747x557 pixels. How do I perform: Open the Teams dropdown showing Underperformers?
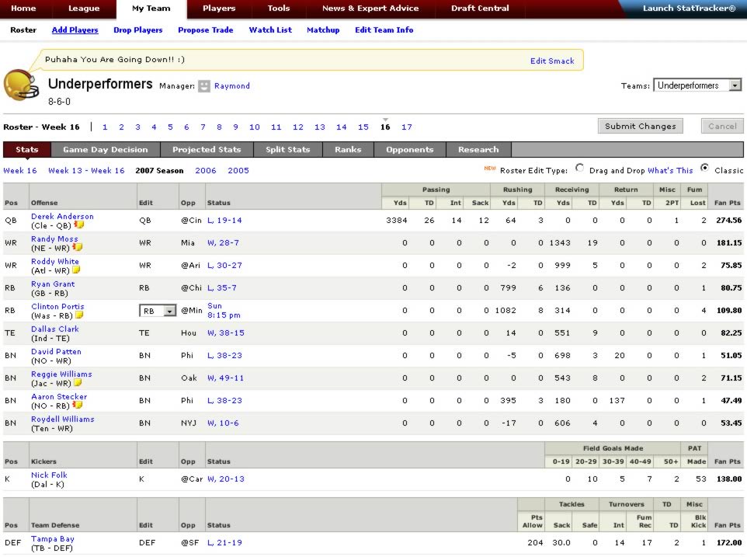697,85
